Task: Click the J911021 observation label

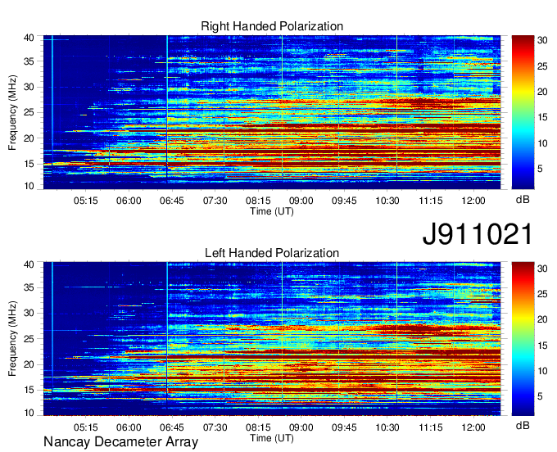Action: (478, 234)
